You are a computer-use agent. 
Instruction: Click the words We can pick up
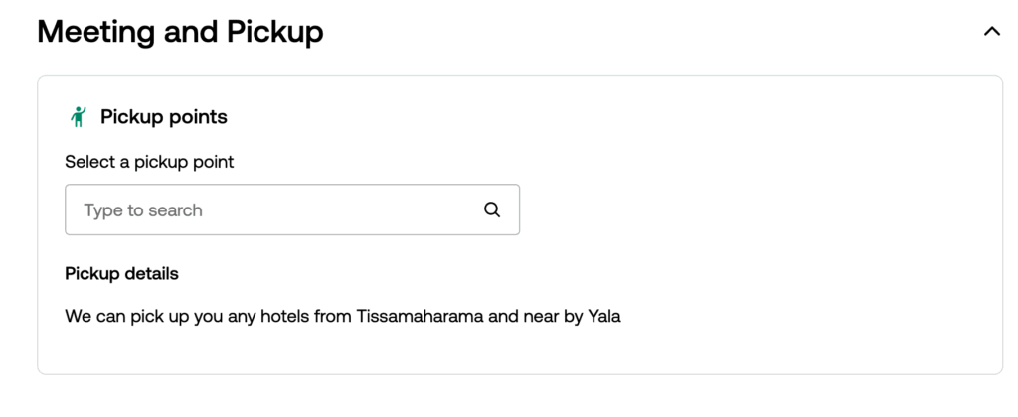coord(117,318)
